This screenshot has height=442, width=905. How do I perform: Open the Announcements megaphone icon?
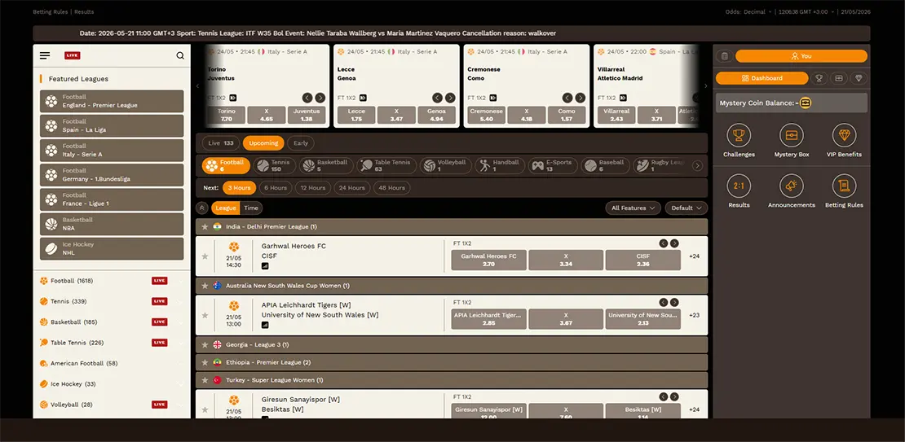792,186
